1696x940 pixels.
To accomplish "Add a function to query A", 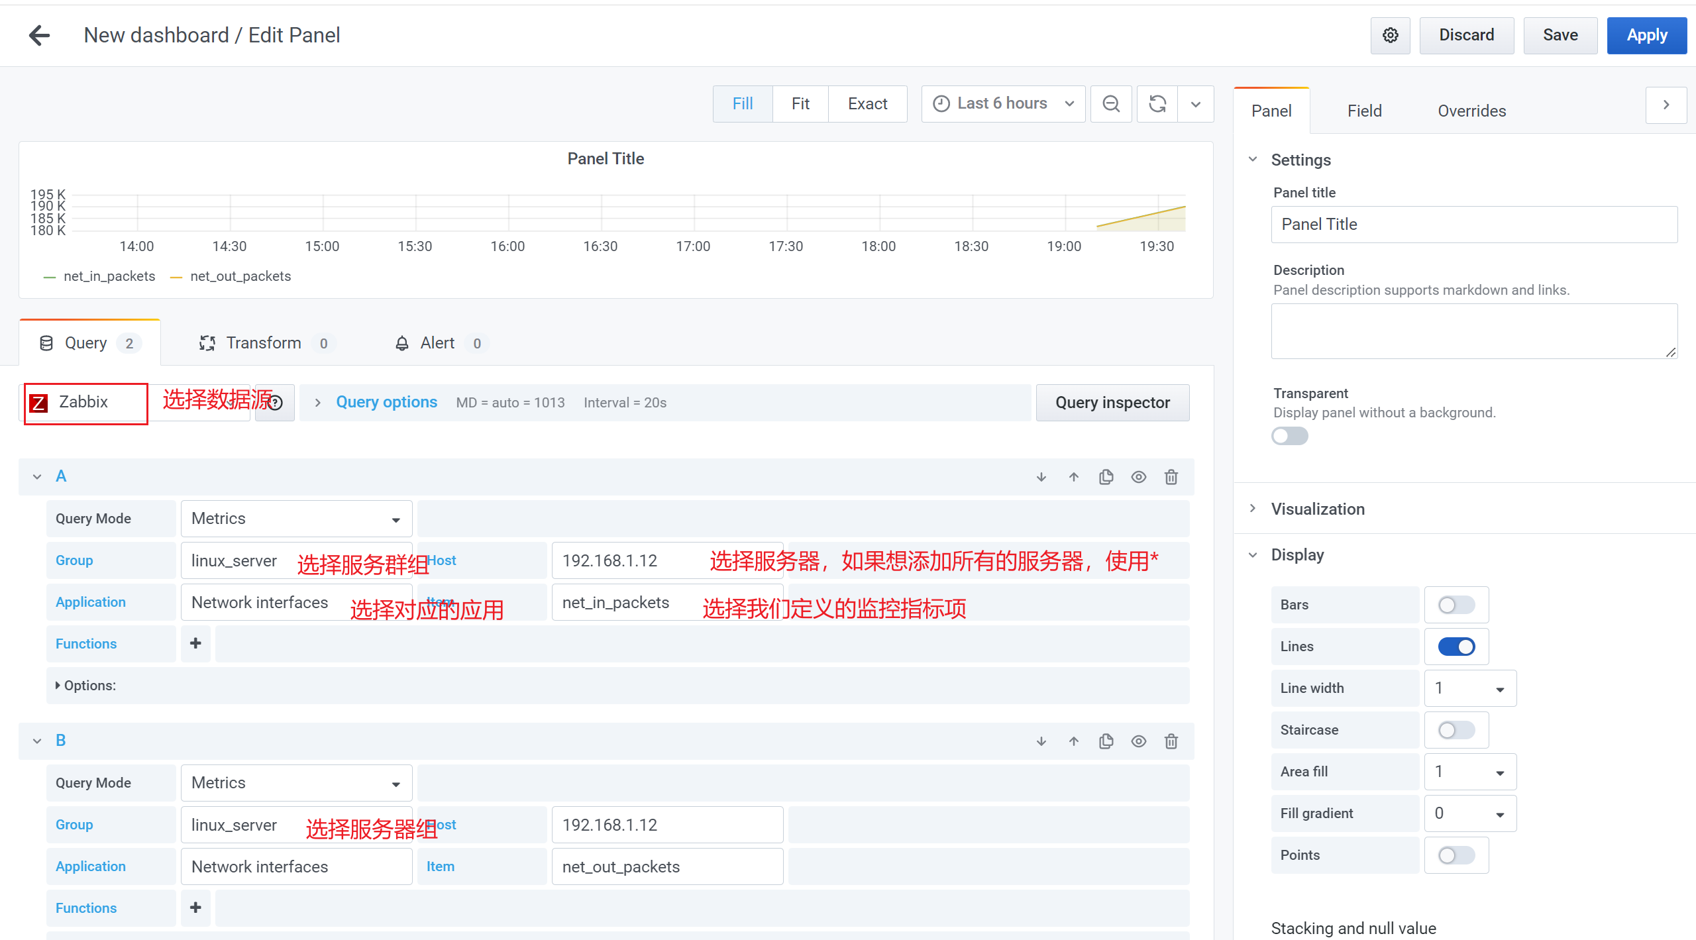I will tap(195, 643).
